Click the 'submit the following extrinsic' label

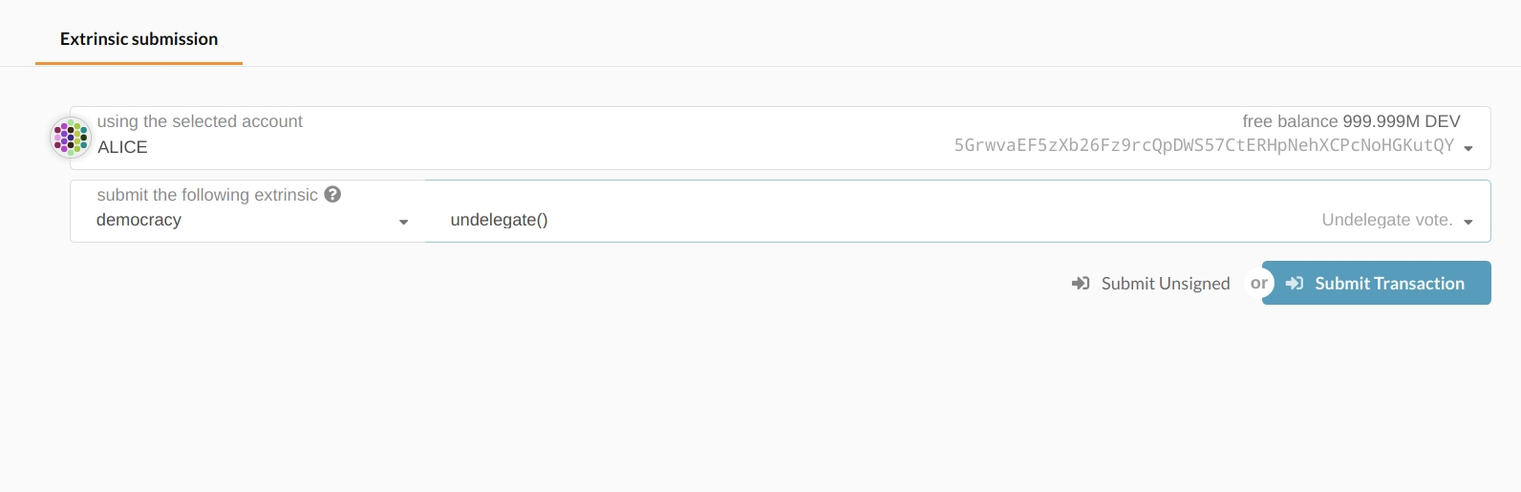(x=207, y=195)
